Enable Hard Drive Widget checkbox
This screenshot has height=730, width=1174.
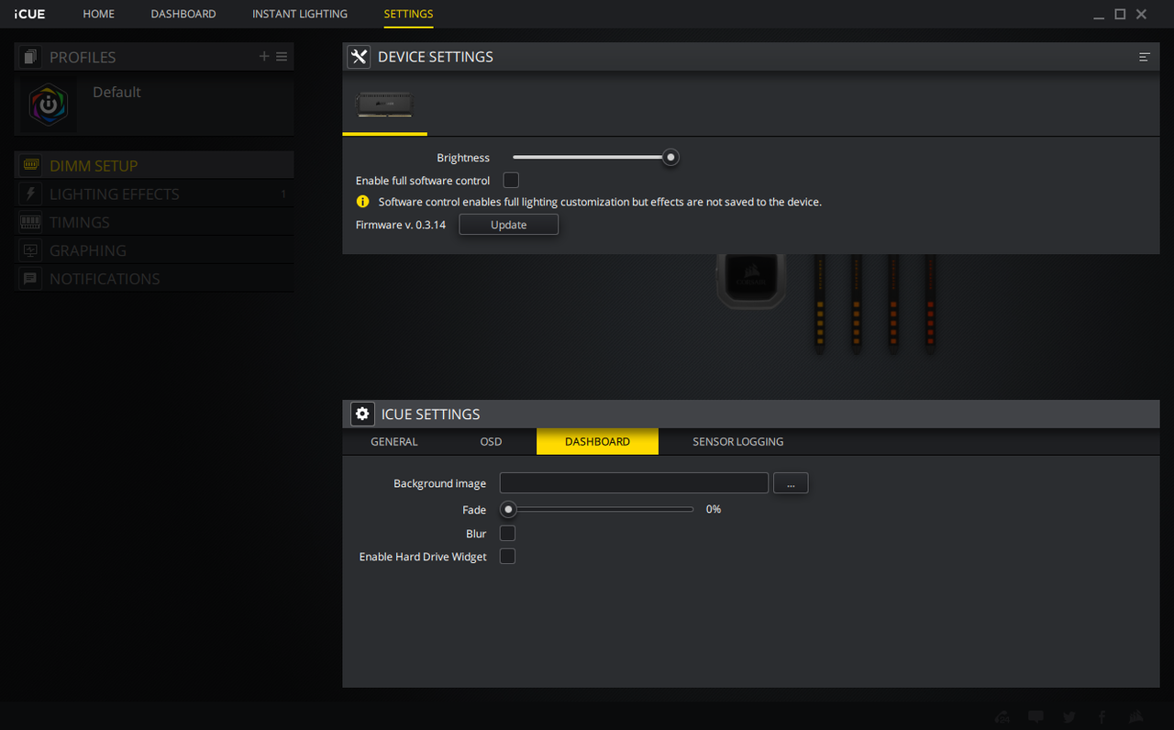click(x=507, y=557)
